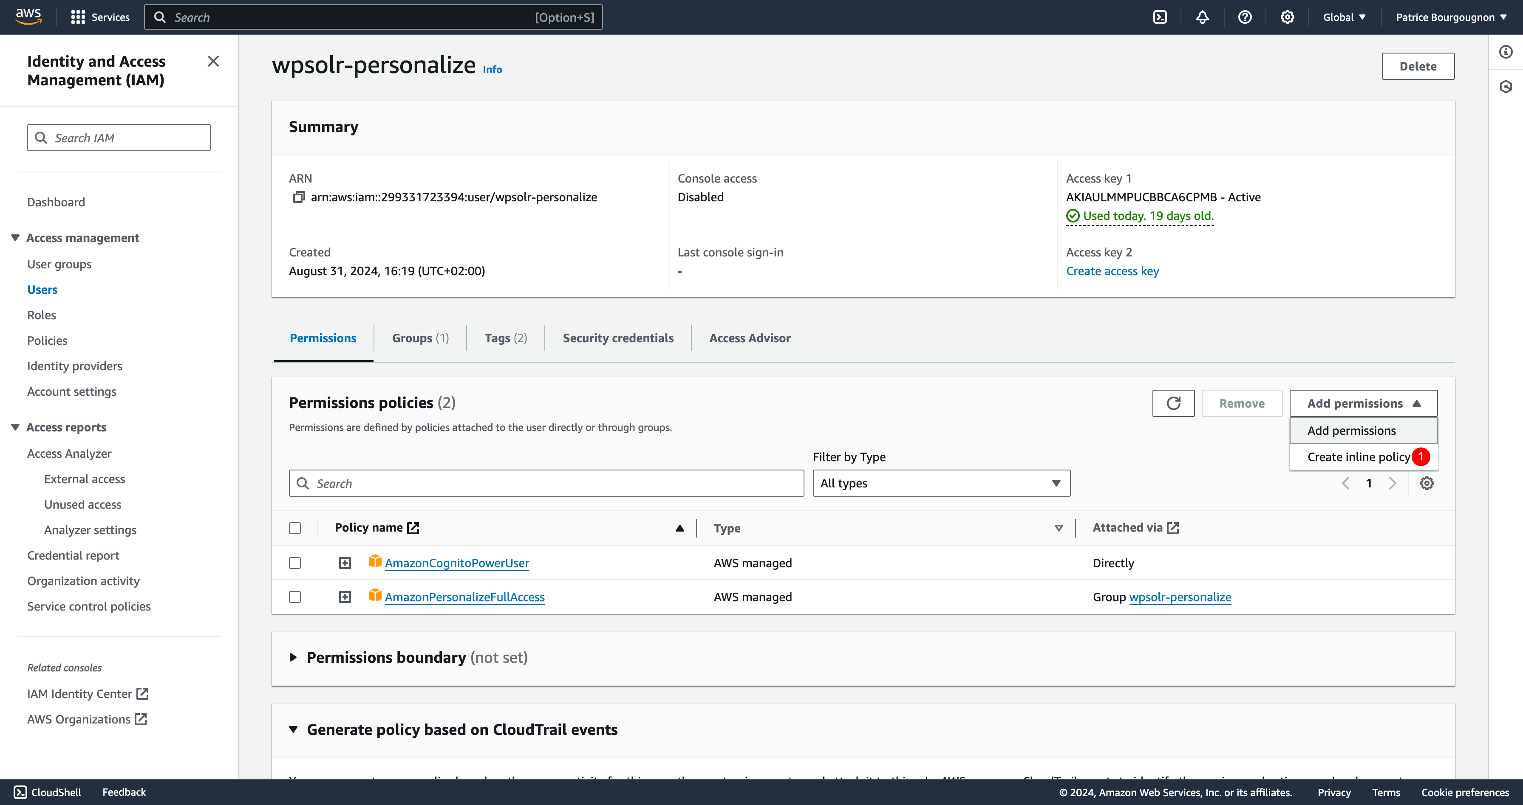
Task: Open the Global region dropdown
Action: 1345,17
